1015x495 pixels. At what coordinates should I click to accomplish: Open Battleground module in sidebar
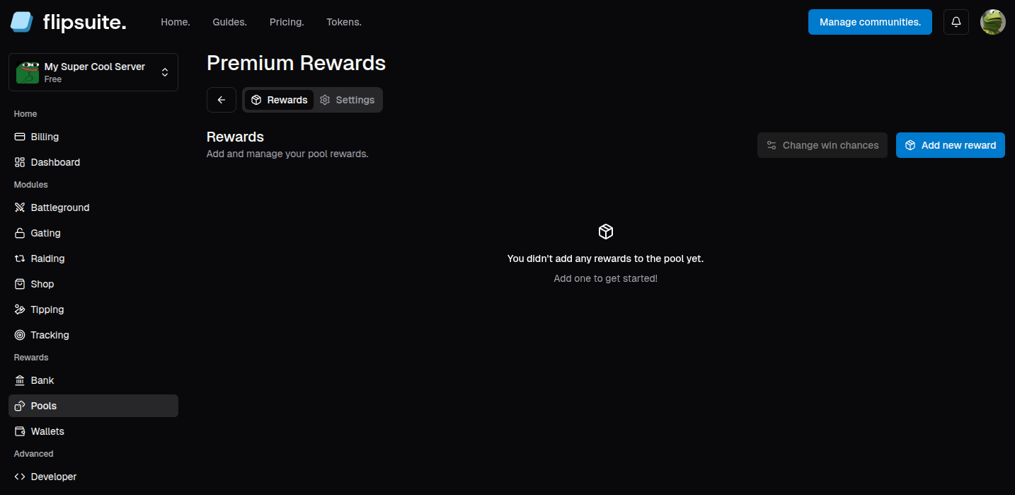93,207
